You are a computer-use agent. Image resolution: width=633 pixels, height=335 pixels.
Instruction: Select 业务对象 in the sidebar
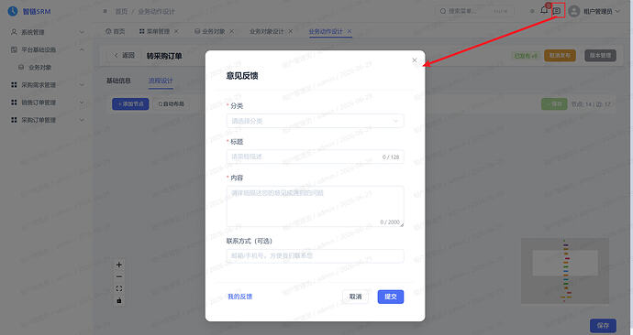39,67
